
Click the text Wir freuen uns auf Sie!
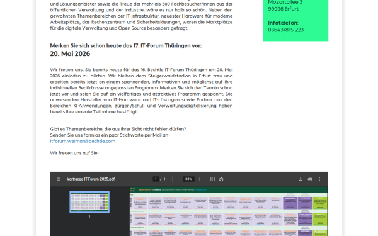74,153
